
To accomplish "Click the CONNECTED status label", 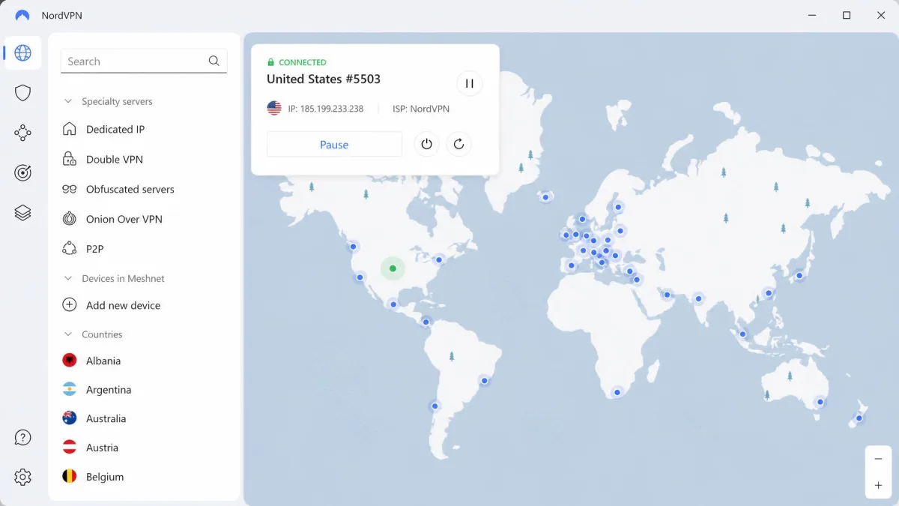I will click(303, 62).
